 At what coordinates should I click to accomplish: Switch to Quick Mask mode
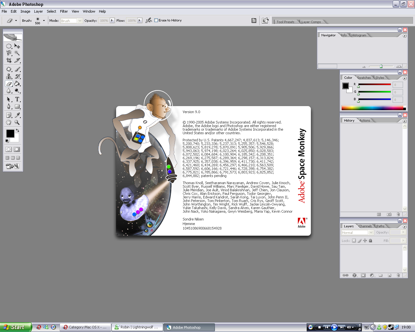[17, 149]
